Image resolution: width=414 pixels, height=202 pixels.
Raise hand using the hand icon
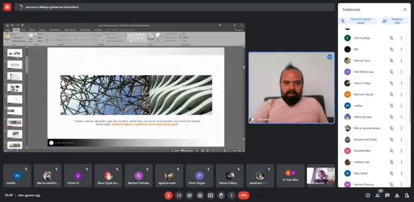(221, 196)
